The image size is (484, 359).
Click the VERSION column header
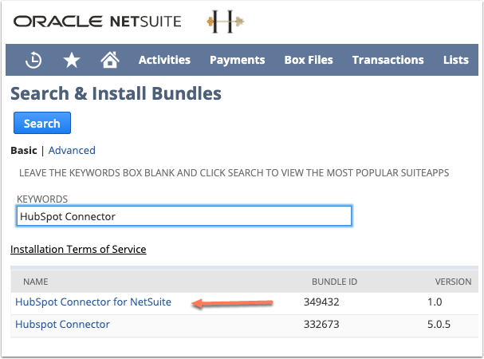point(453,282)
